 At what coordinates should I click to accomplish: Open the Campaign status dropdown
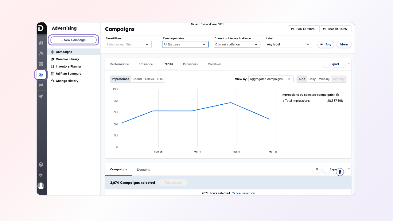click(x=185, y=45)
